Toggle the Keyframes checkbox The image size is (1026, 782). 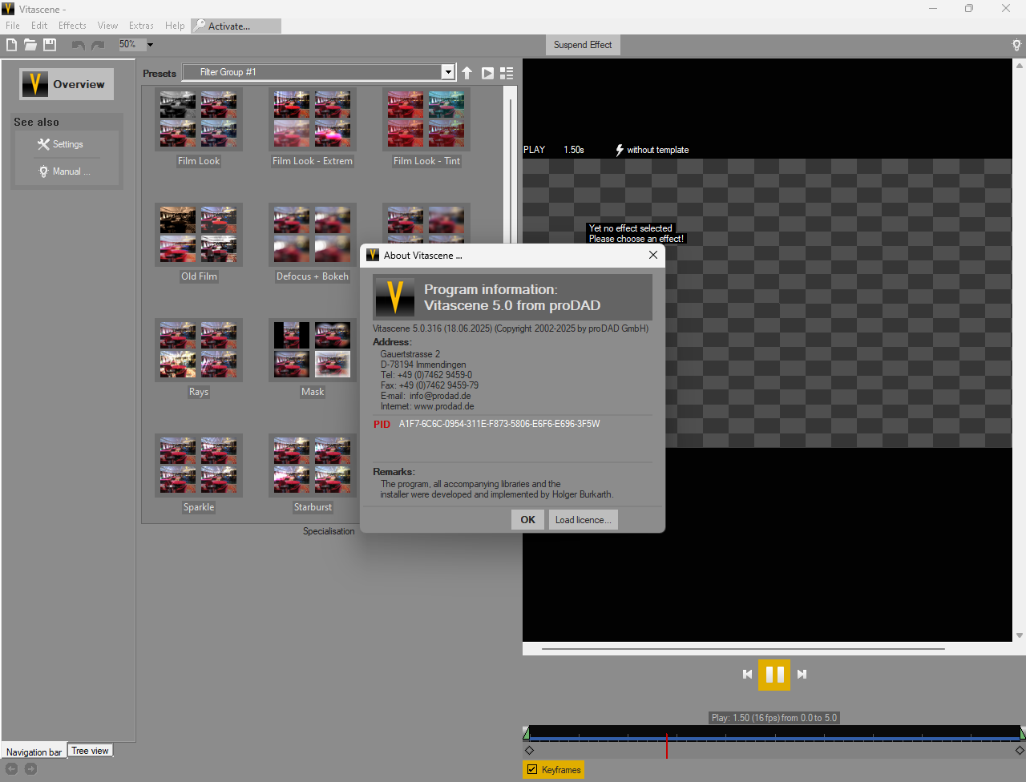(x=532, y=770)
